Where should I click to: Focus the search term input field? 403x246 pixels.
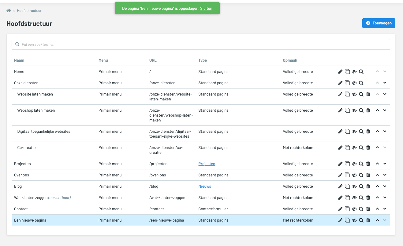pos(201,44)
